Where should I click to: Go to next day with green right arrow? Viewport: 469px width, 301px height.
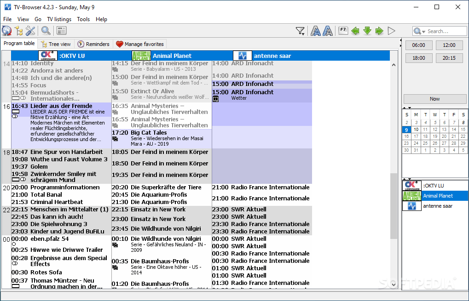tap(379, 30)
